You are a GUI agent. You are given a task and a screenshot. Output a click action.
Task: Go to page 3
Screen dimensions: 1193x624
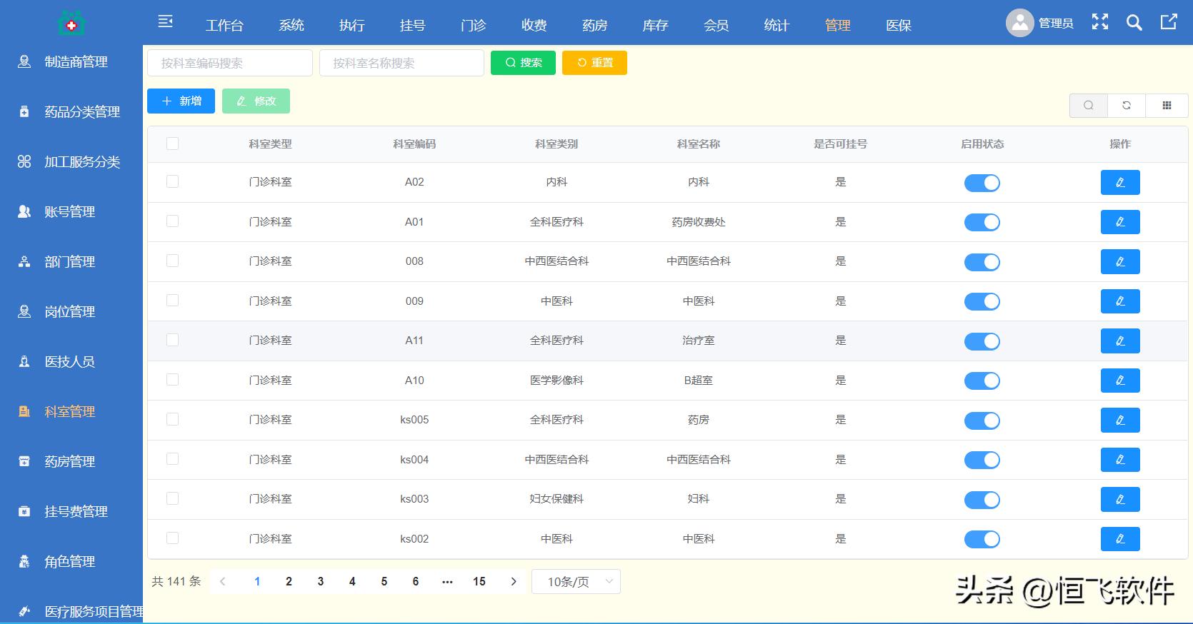pyautogui.click(x=321, y=582)
